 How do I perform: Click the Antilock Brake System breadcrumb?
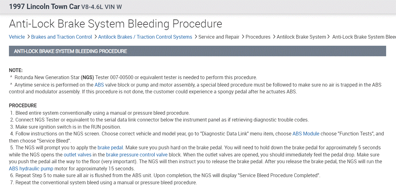[301, 37]
